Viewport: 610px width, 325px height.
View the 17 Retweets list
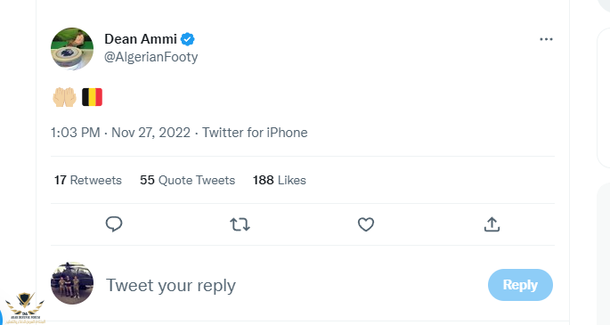[88, 180]
